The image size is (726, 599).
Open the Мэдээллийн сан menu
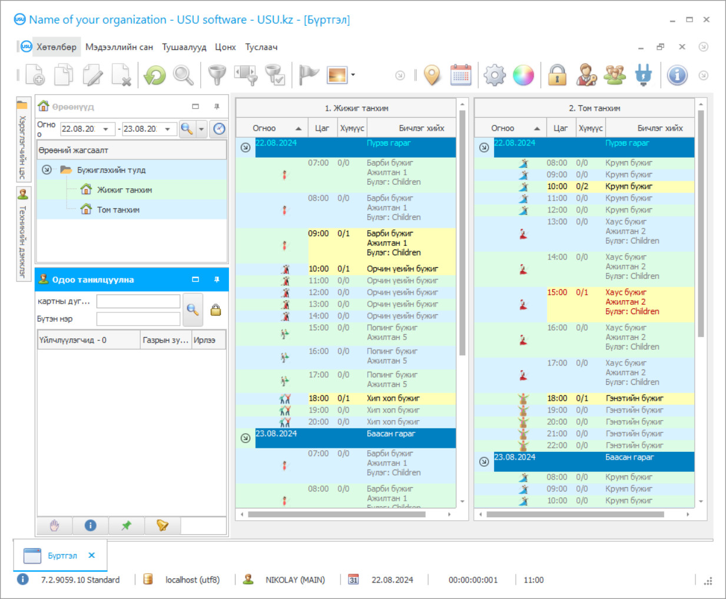click(119, 47)
